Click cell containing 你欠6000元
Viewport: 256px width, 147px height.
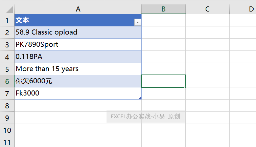coord(78,81)
